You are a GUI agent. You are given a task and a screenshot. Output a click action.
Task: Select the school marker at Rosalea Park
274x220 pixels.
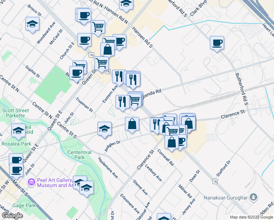click(x=18, y=131)
